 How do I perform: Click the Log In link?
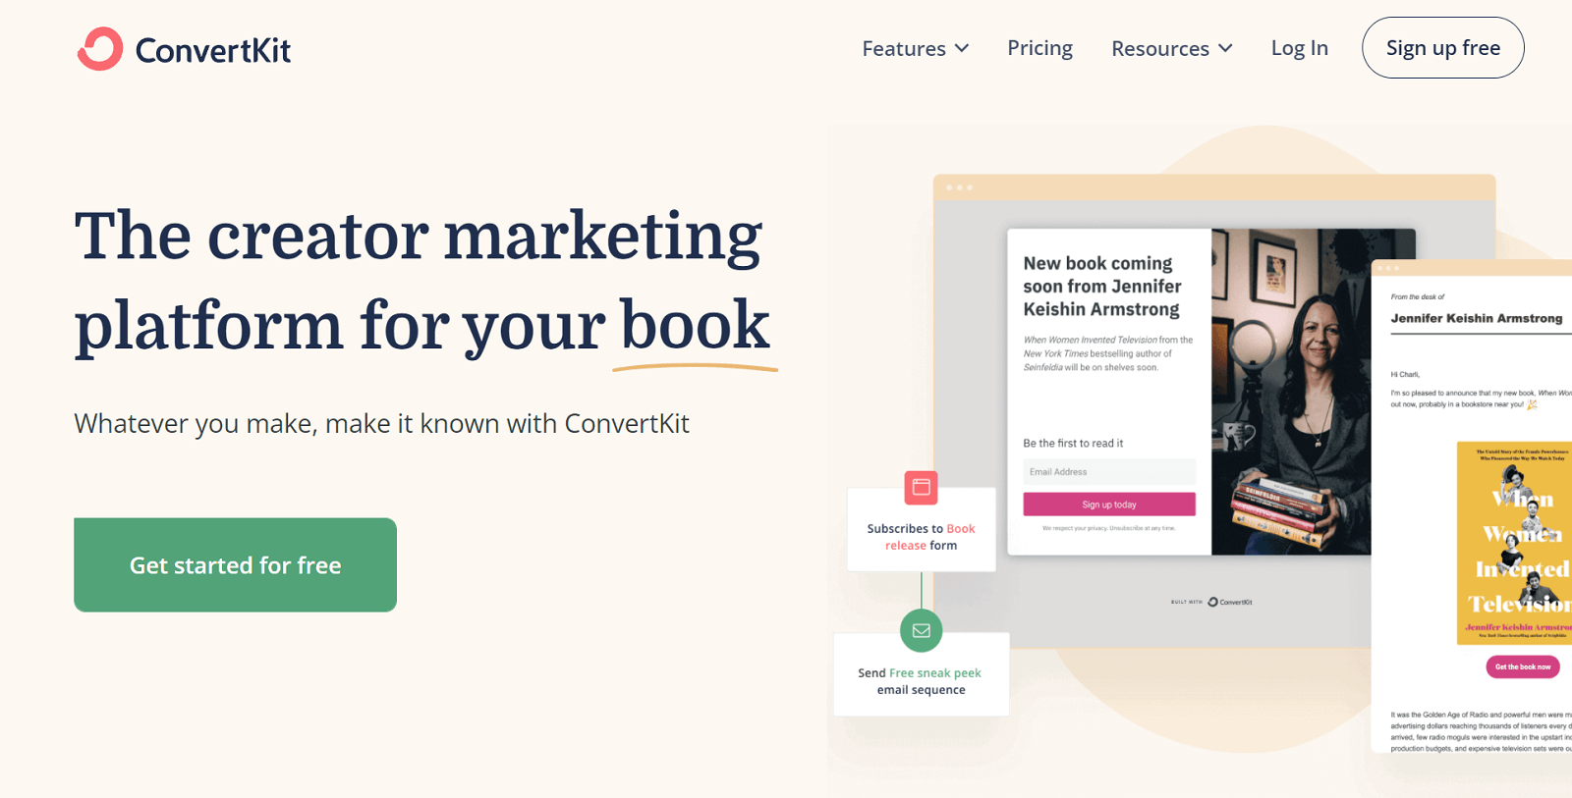tap(1299, 48)
